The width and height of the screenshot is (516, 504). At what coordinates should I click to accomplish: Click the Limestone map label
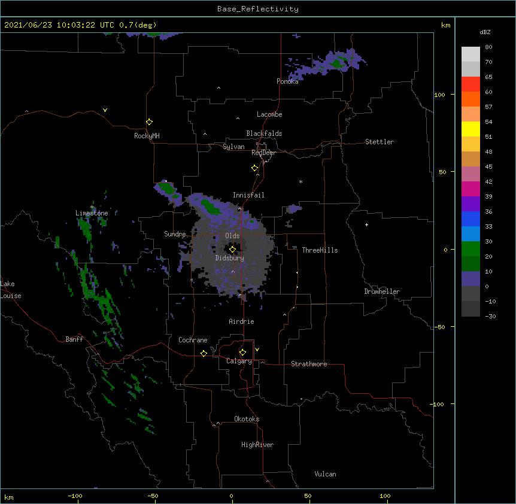92,213
